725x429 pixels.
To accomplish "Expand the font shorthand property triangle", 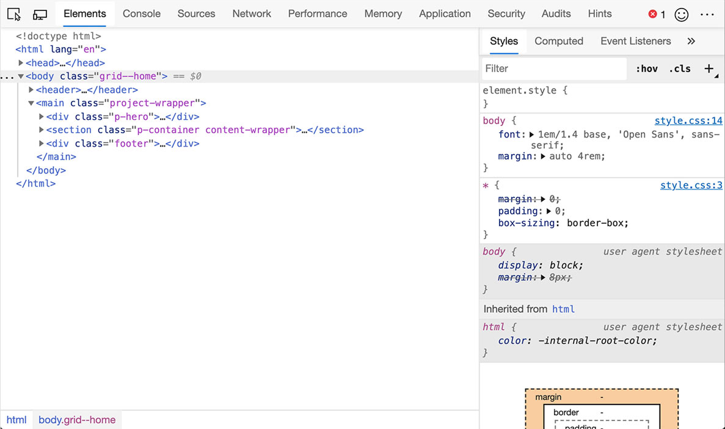I will [x=532, y=134].
